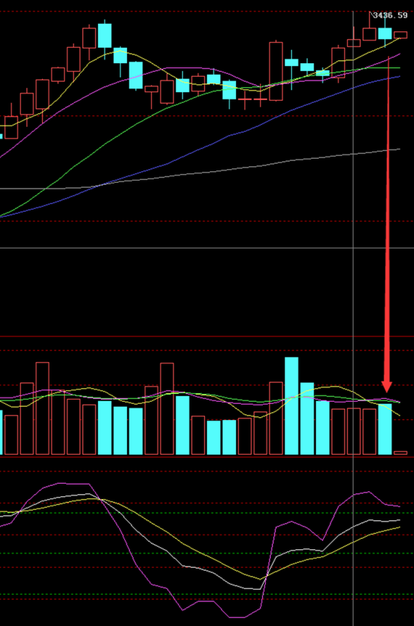Image resolution: width=414 pixels, height=626 pixels.
Task: Click the large cyan candlestick at the first peak
Action: point(105,36)
